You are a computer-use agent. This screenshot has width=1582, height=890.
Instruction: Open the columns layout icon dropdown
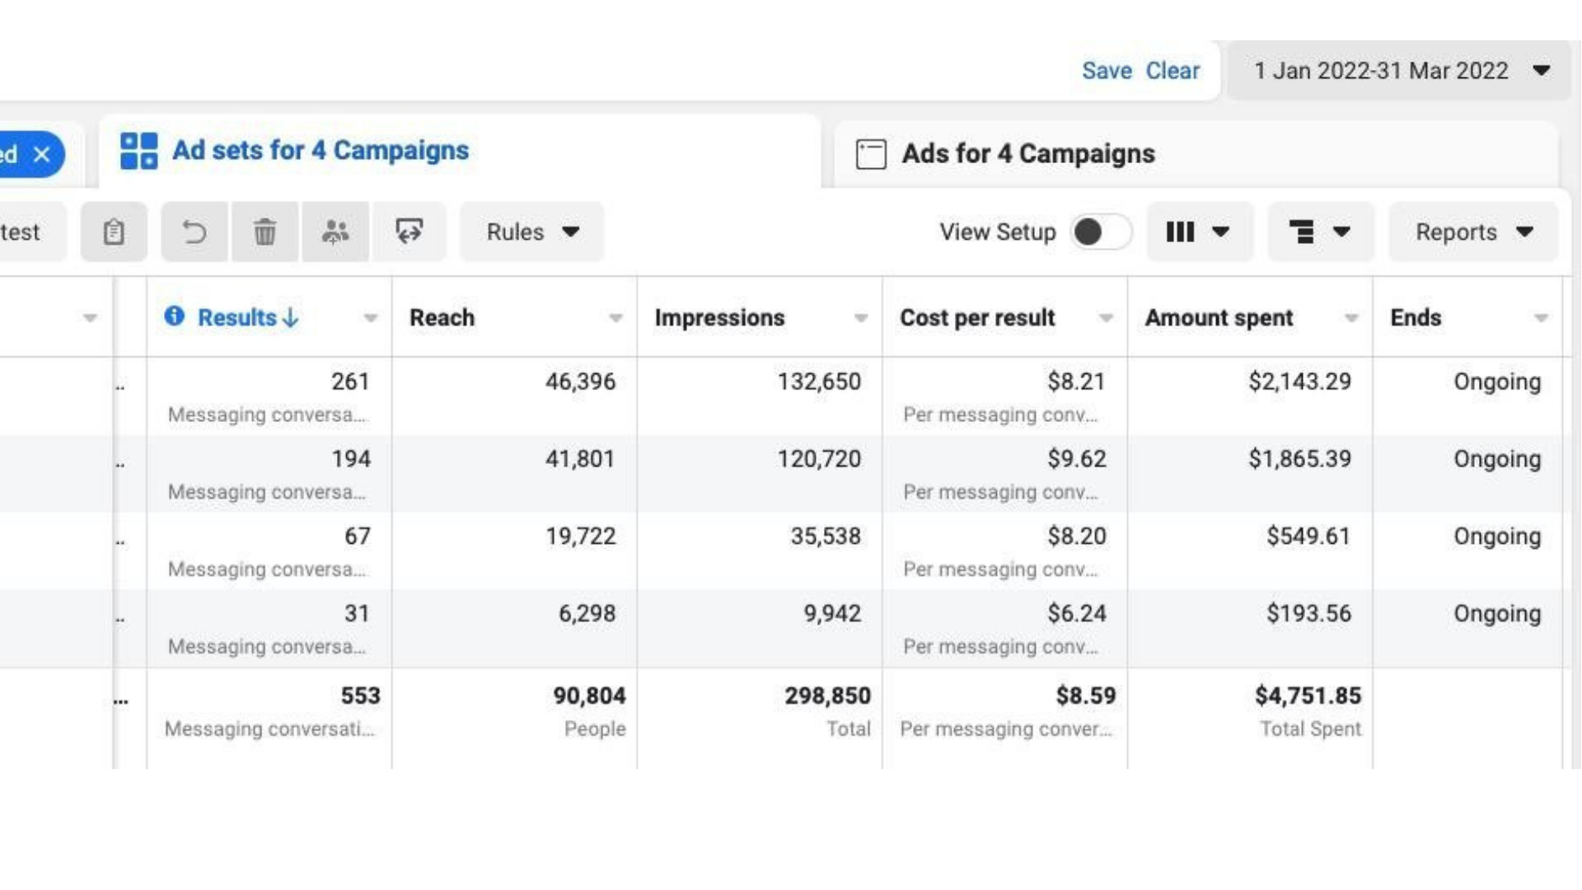(1199, 232)
